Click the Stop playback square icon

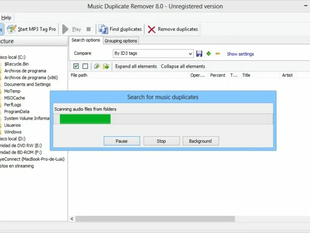tap(89, 30)
